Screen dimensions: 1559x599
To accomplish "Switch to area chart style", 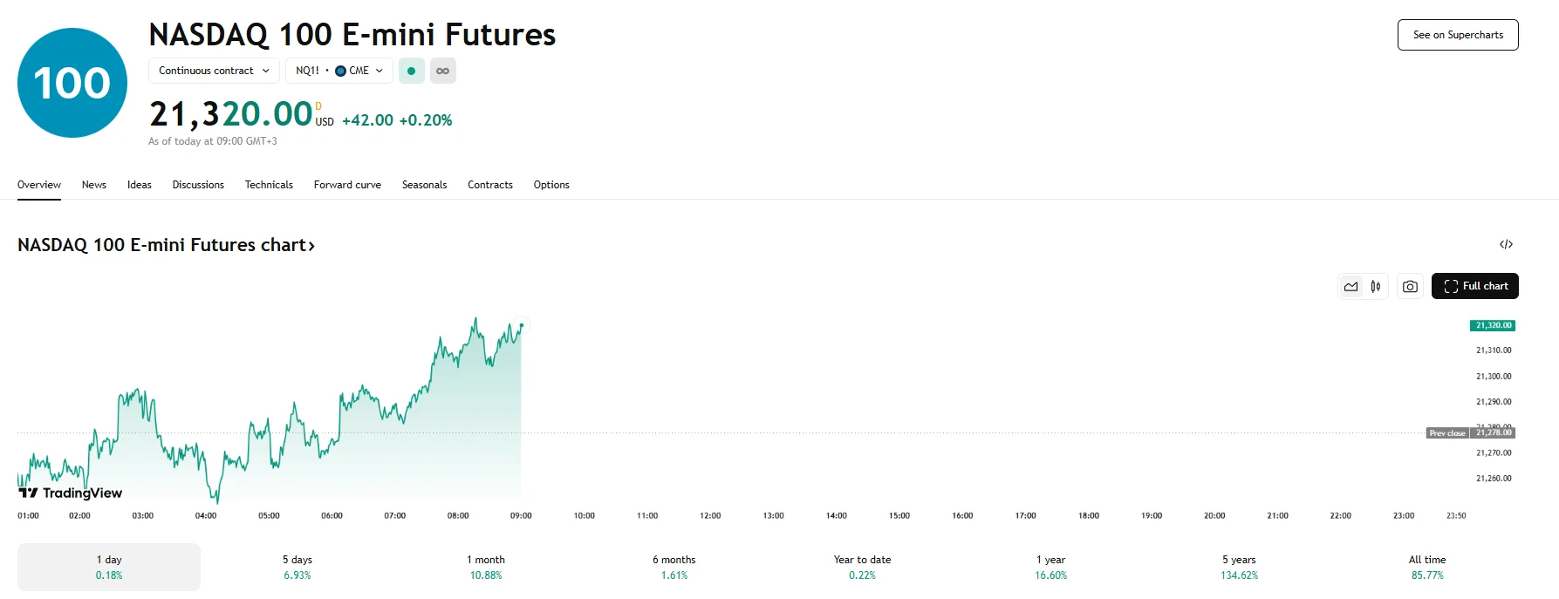I will [x=1351, y=286].
